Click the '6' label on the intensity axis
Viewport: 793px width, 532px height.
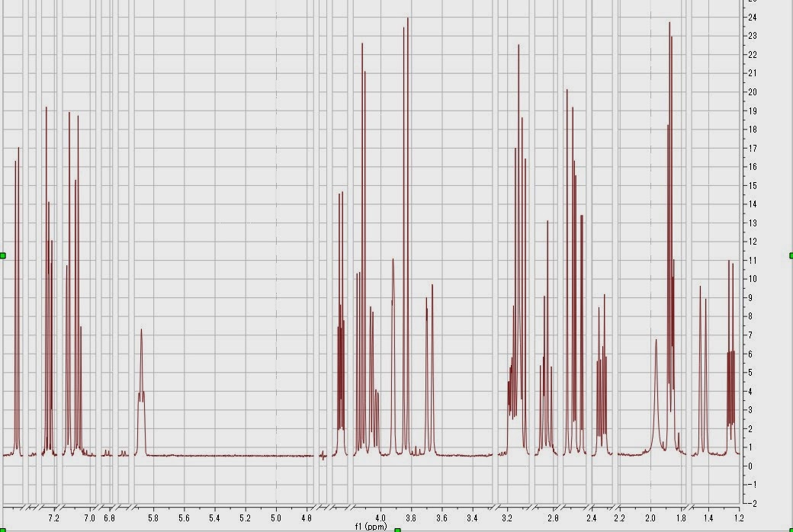pos(750,354)
